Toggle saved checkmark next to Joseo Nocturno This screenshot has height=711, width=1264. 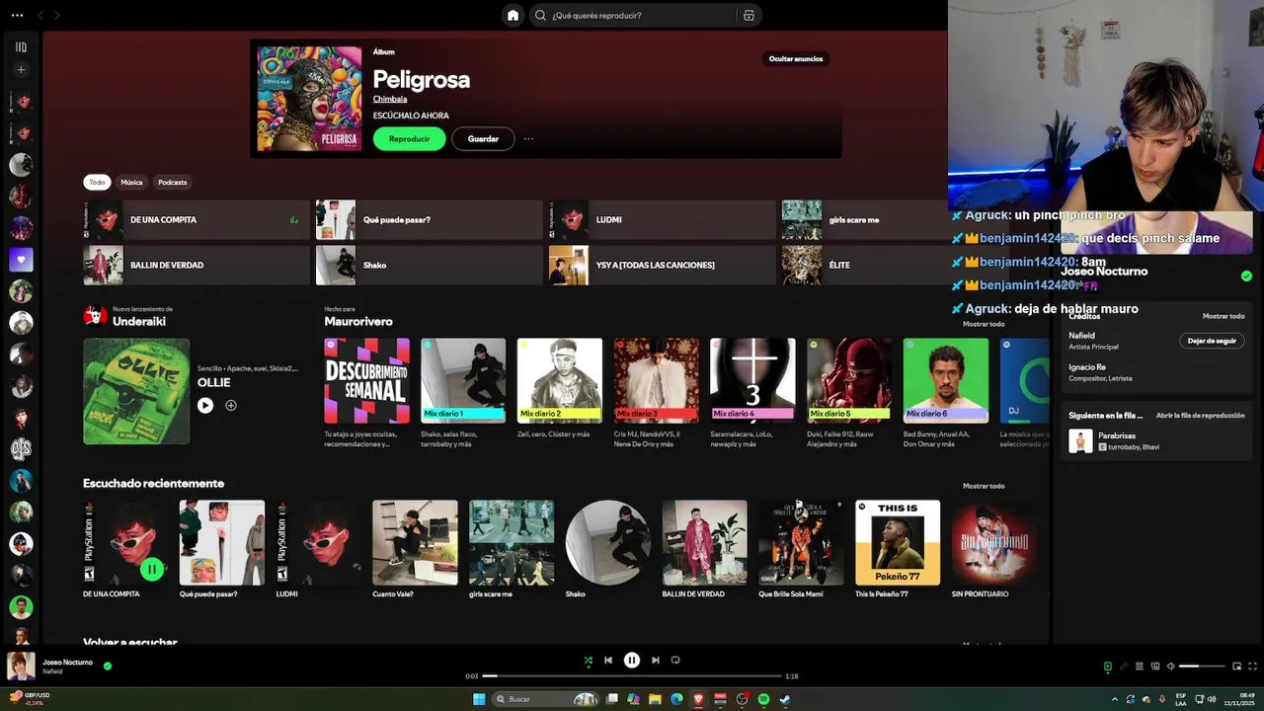coord(108,666)
